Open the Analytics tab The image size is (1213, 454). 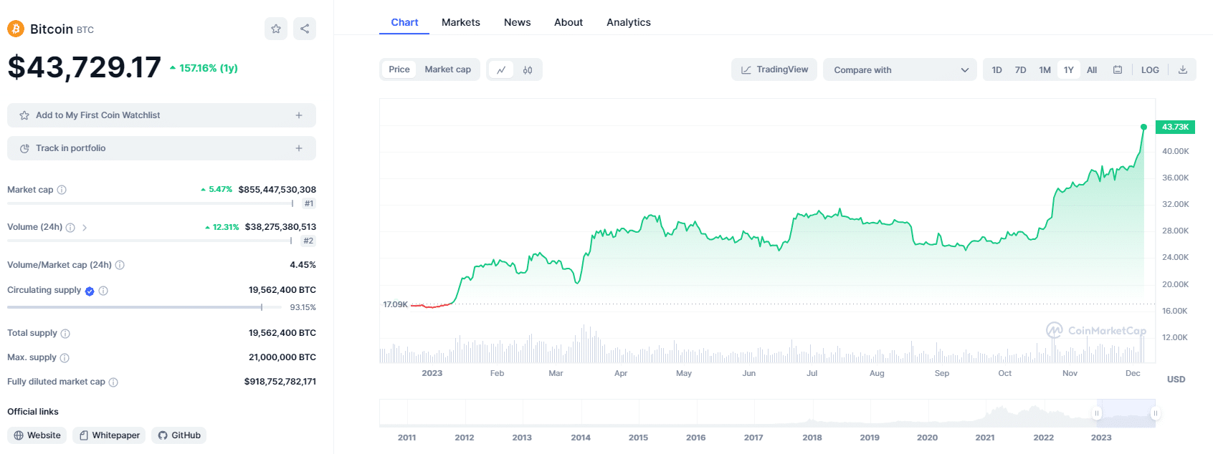click(628, 22)
